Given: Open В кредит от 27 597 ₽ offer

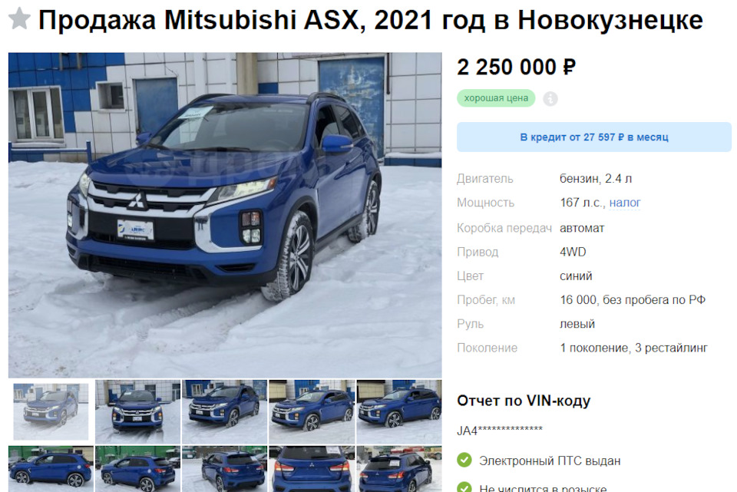Looking at the screenshot, I should click(x=594, y=137).
